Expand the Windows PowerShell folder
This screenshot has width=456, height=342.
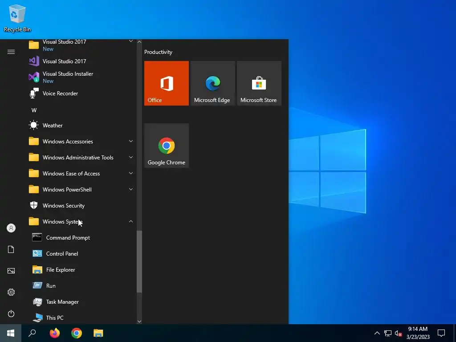131,189
